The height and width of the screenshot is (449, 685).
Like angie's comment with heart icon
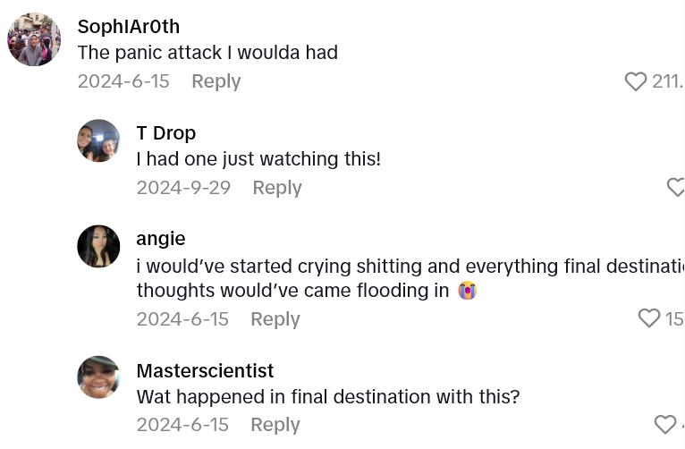649,318
